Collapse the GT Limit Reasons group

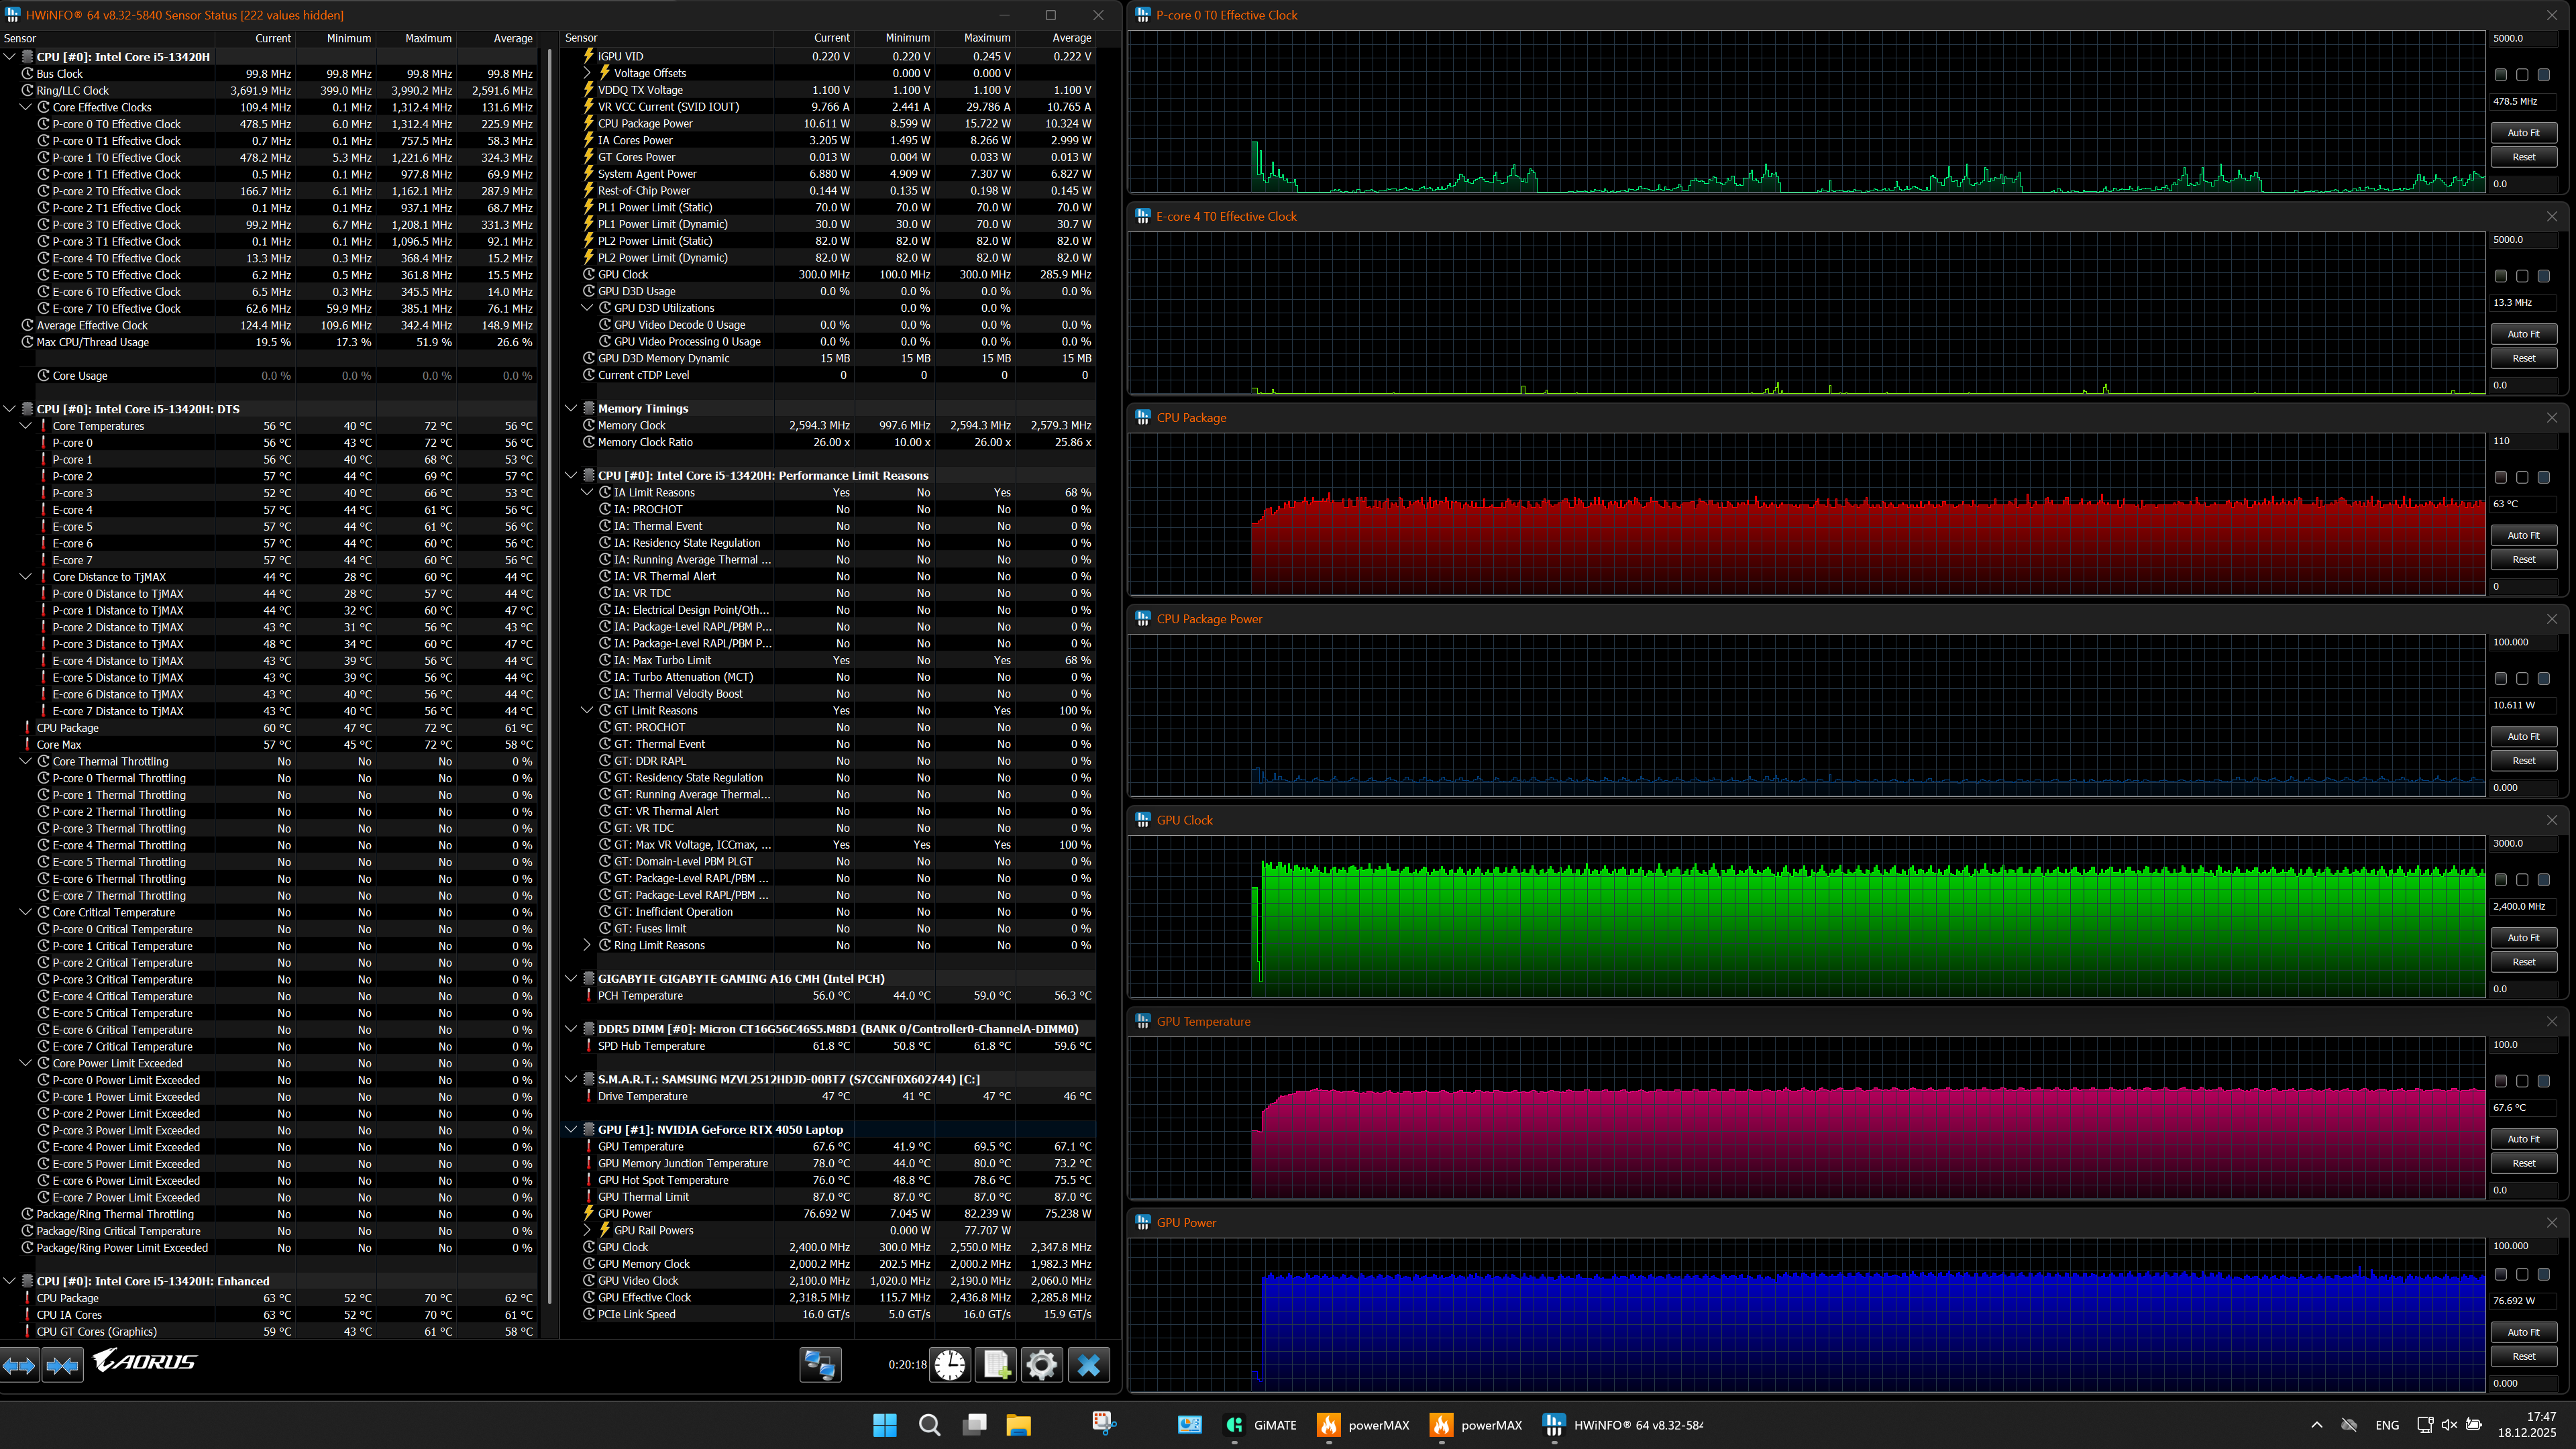[588, 711]
